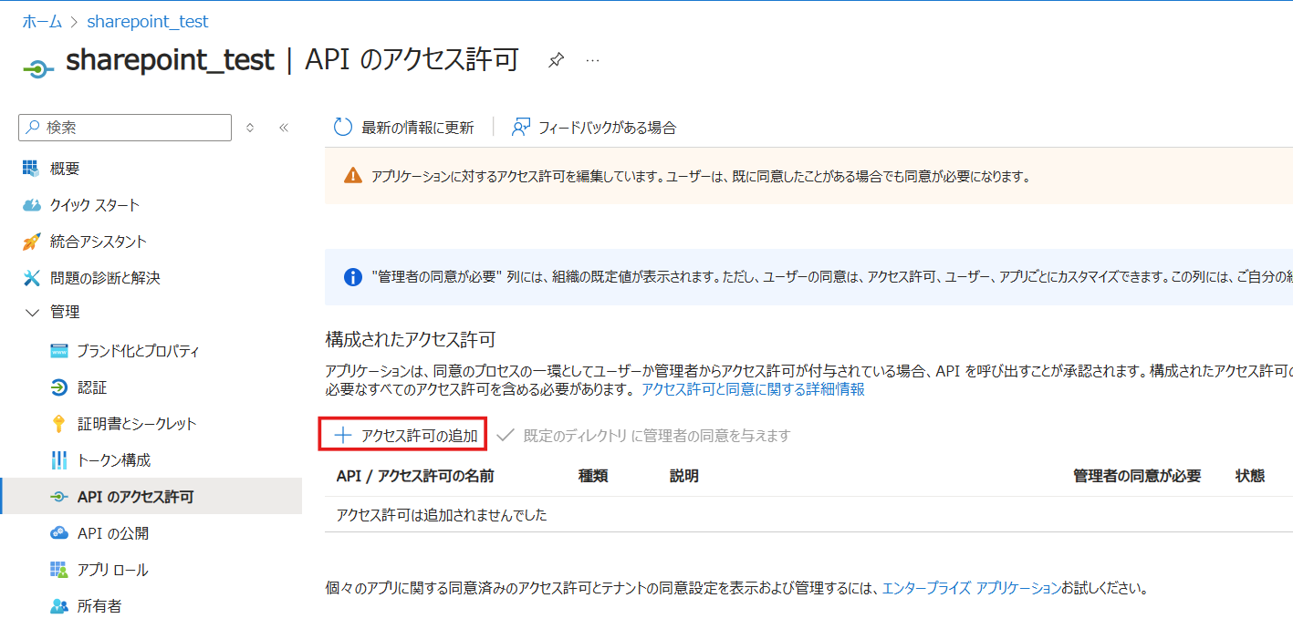Open 認証 menu item
1293x629 pixels.
point(92,387)
